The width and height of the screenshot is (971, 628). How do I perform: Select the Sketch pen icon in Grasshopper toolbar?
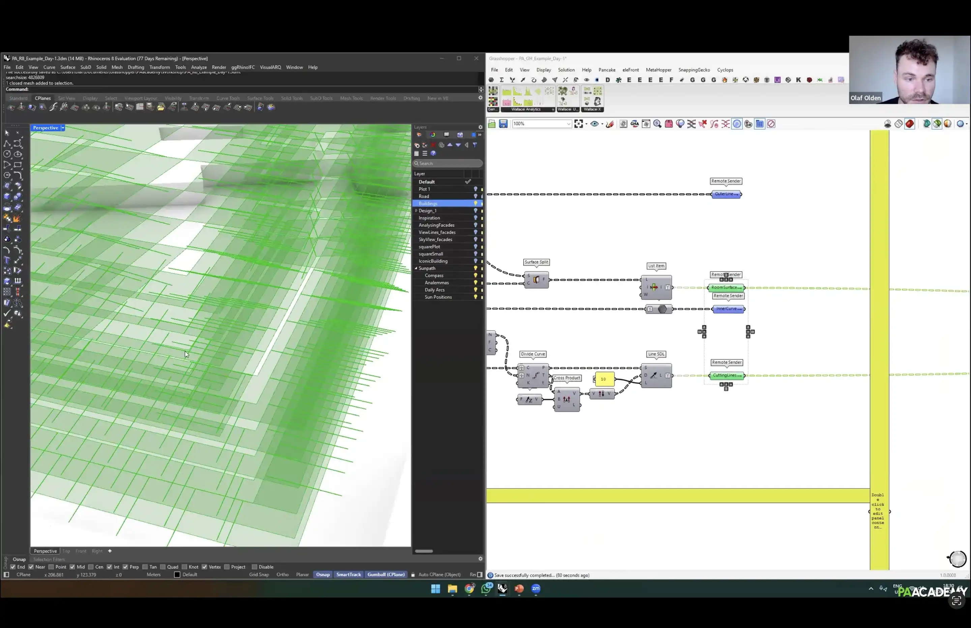click(x=610, y=124)
